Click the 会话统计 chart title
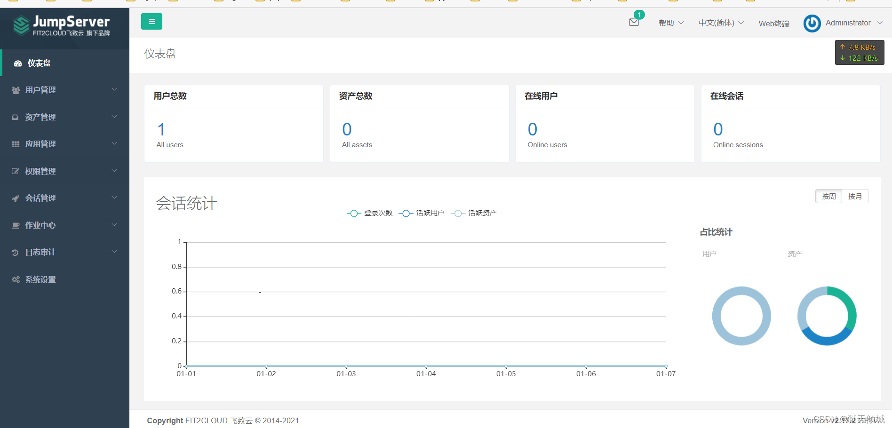 186,204
